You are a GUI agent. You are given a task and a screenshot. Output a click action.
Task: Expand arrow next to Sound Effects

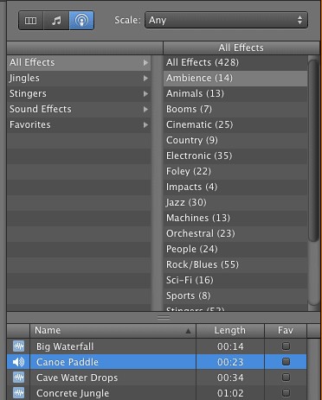[x=145, y=110]
